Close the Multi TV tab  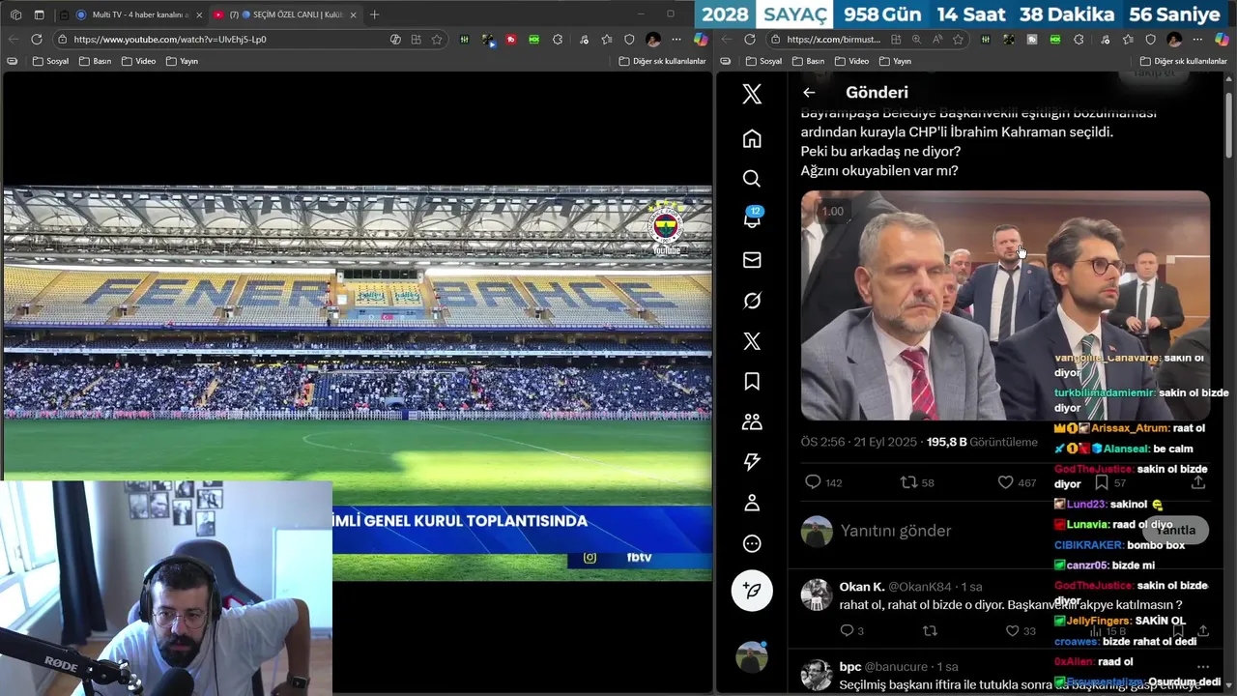199,14
